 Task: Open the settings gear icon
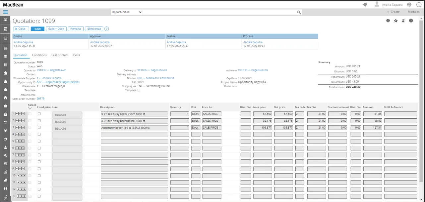409,5
